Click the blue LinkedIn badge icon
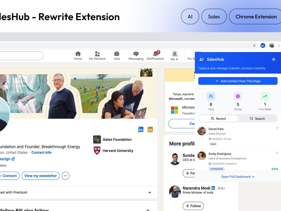The width and height of the screenshot is (281, 211). click(141, 129)
